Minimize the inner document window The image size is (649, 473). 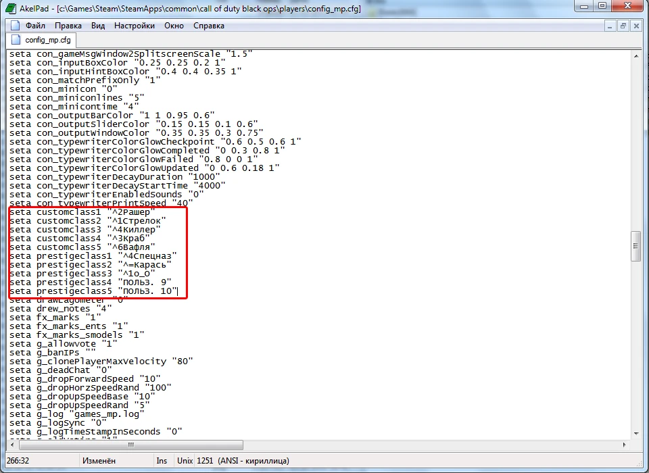tap(610, 26)
